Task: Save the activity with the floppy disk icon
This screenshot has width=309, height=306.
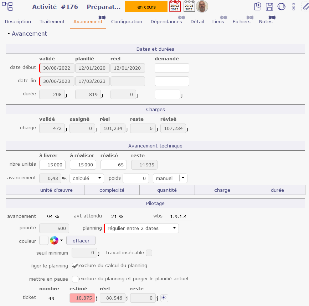Action: [x=269, y=7]
